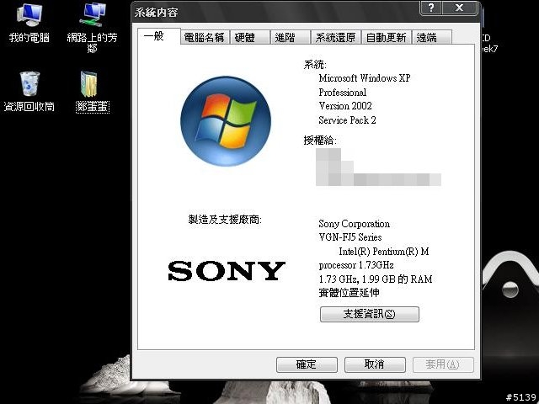Open the 進階 tab
The width and height of the screenshot is (539, 404).
point(290,37)
